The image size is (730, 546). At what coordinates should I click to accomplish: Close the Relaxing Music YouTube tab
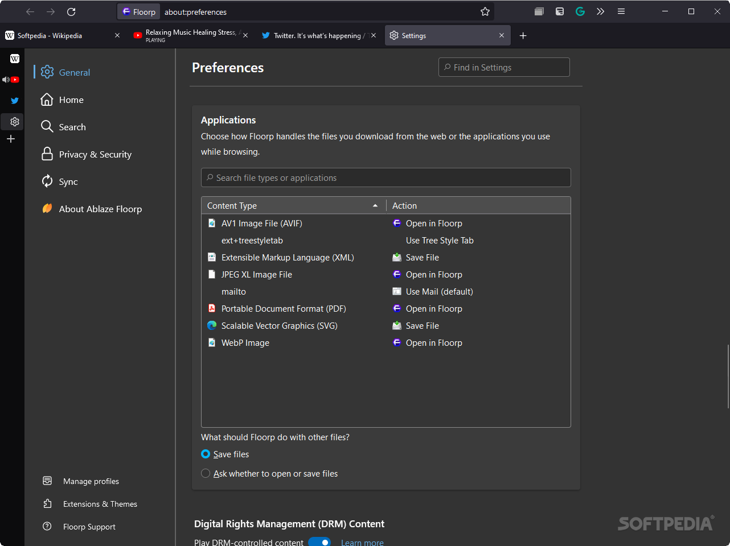[245, 35]
